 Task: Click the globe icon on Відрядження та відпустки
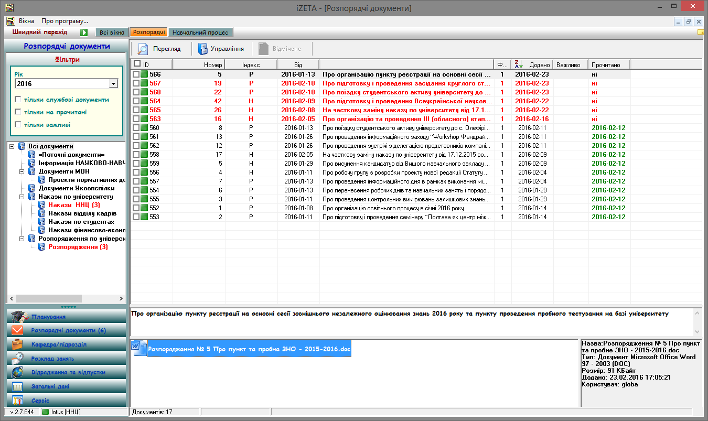tap(18, 372)
